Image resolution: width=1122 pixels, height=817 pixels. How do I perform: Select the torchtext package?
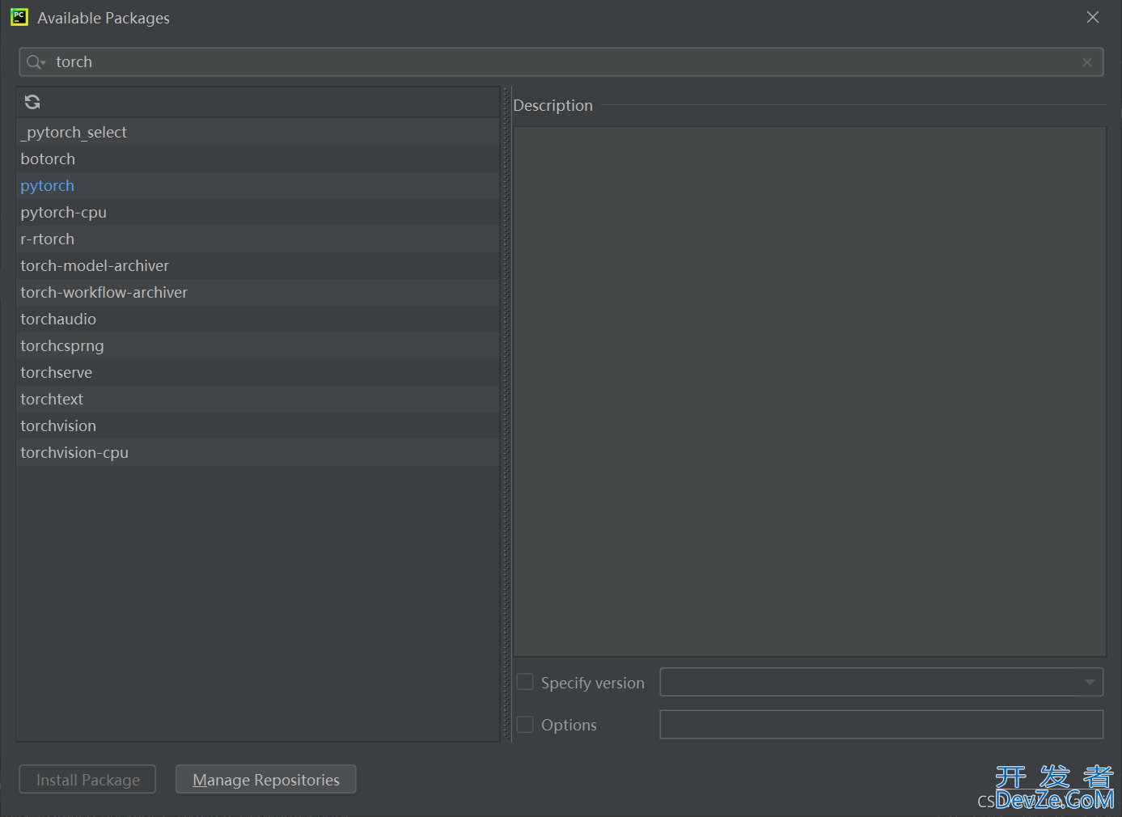(x=257, y=399)
